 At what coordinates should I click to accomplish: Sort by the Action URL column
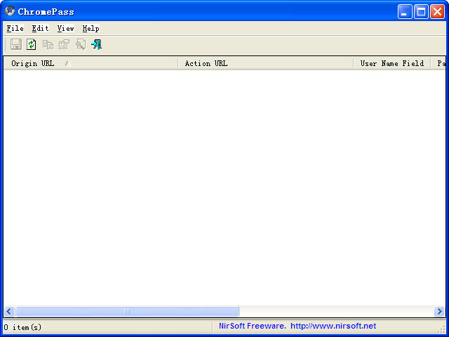[x=265, y=63]
